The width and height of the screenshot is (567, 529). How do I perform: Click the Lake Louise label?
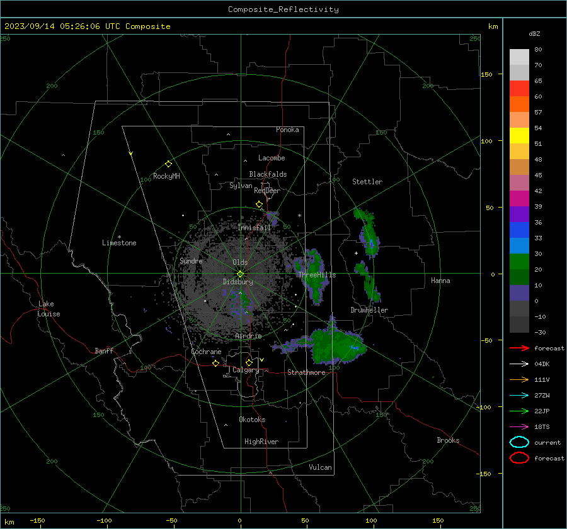pos(49,309)
